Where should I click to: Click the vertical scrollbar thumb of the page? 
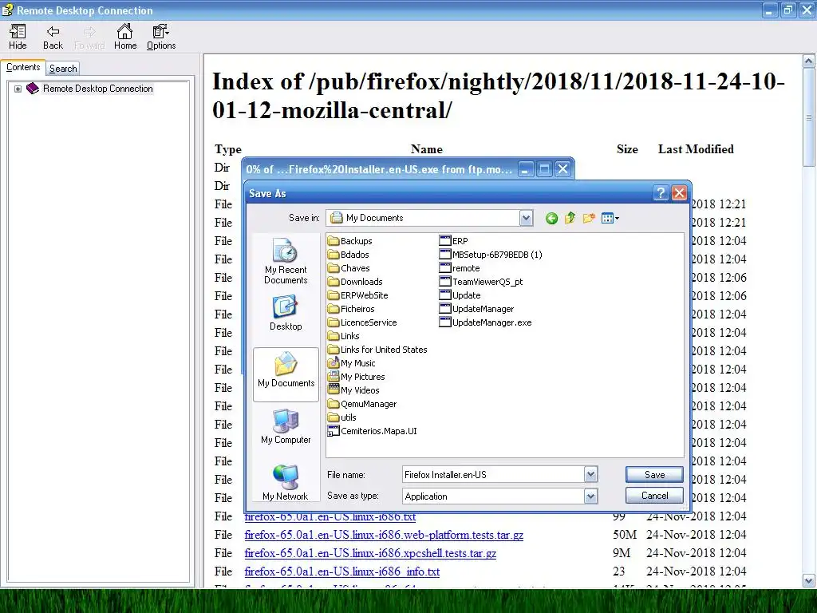pyautogui.click(x=808, y=118)
